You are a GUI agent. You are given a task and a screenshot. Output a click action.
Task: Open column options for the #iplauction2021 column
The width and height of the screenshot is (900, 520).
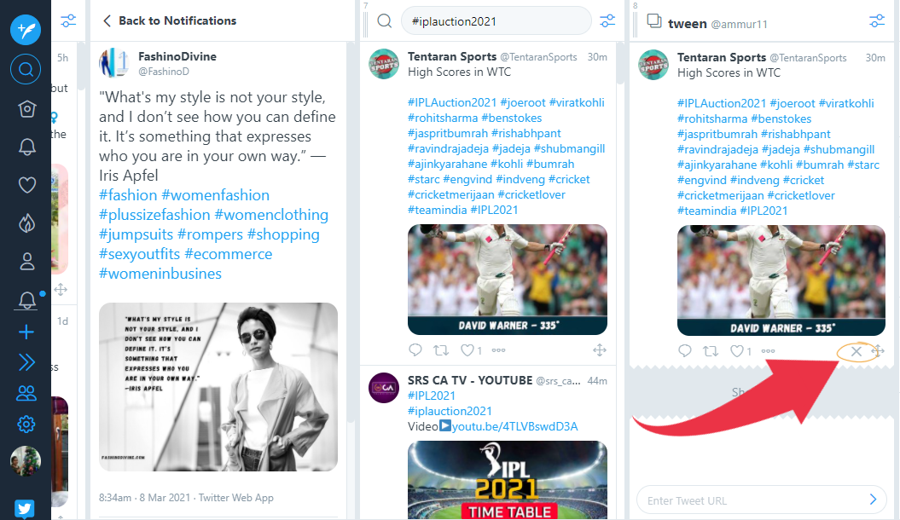pos(607,21)
